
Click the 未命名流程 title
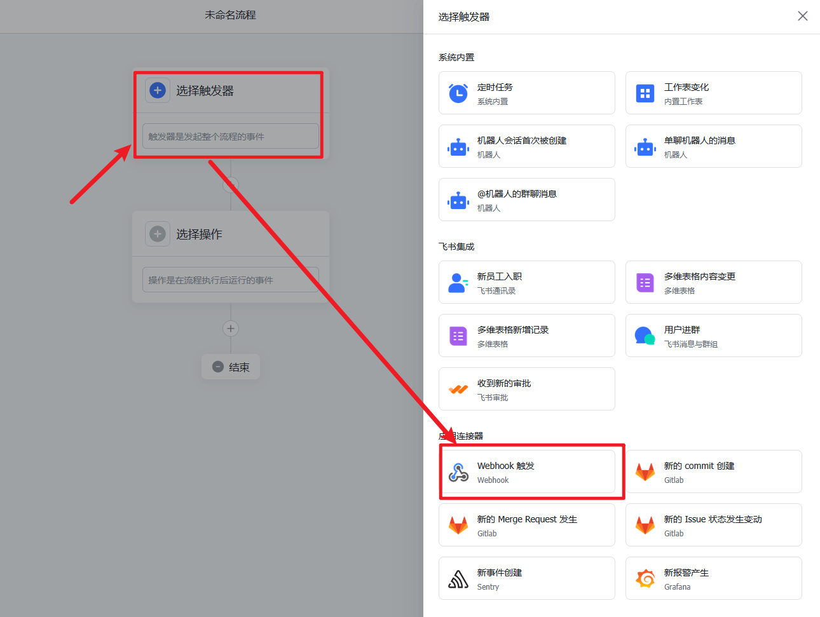(230, 15)
